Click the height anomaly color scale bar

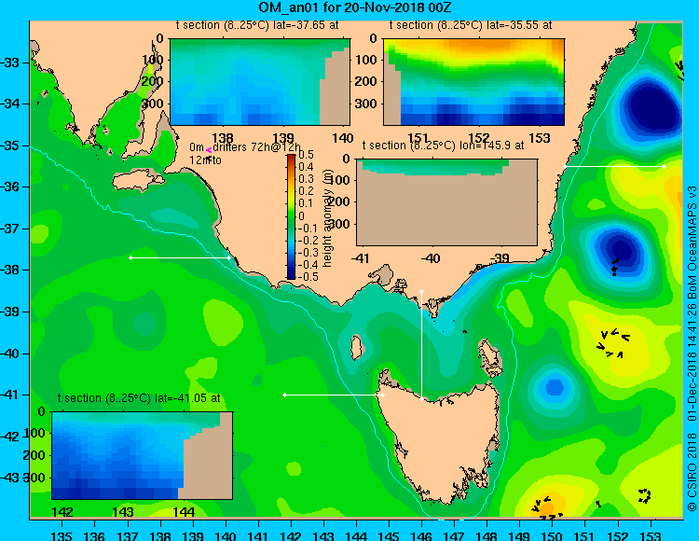coord(291,216)
